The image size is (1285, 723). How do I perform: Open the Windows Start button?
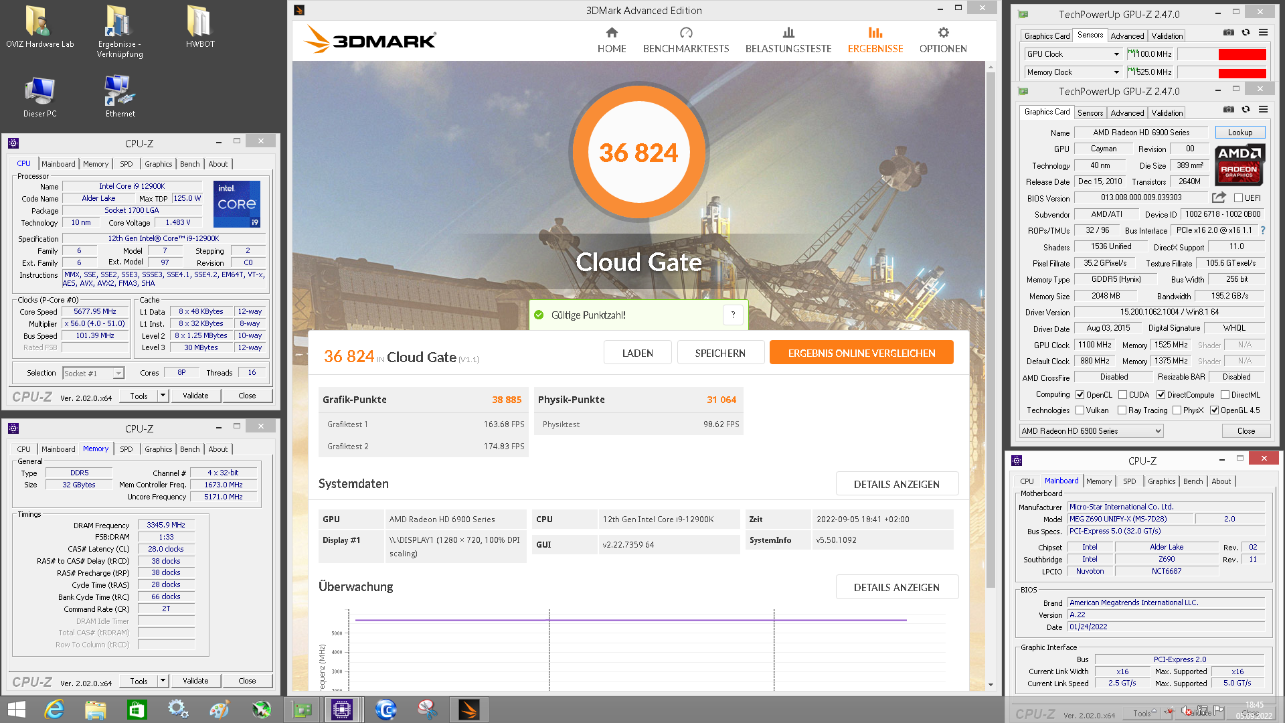pyautogui.click(x=17, y=710)
